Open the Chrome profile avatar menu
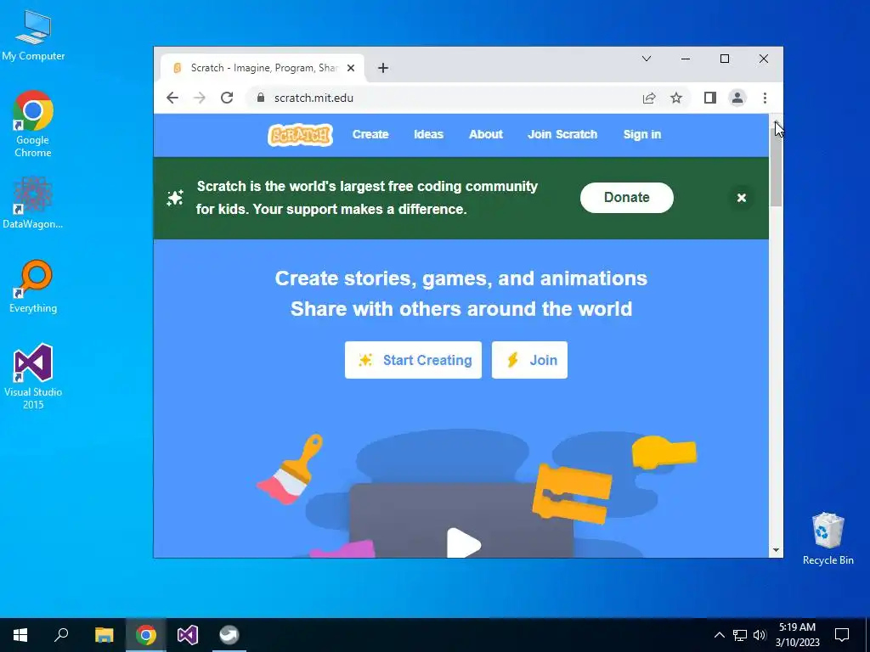The image size is (870, 652). 737,98
